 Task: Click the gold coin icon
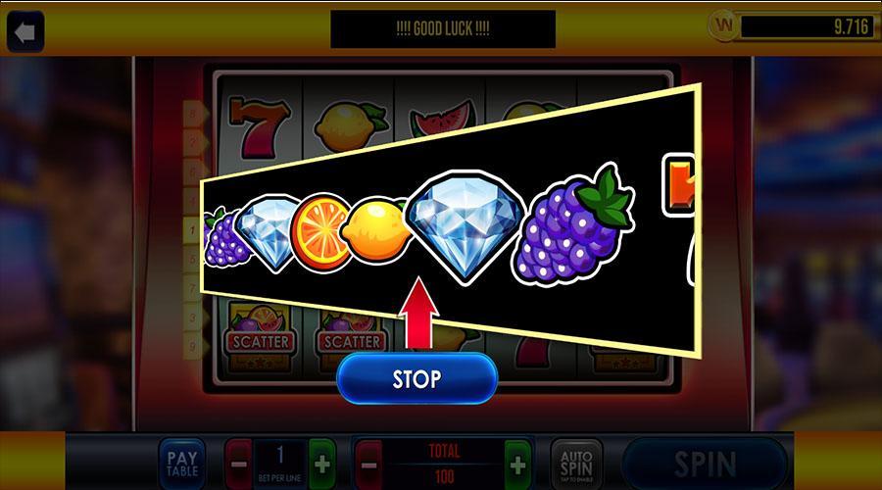(x=724, y=24)
